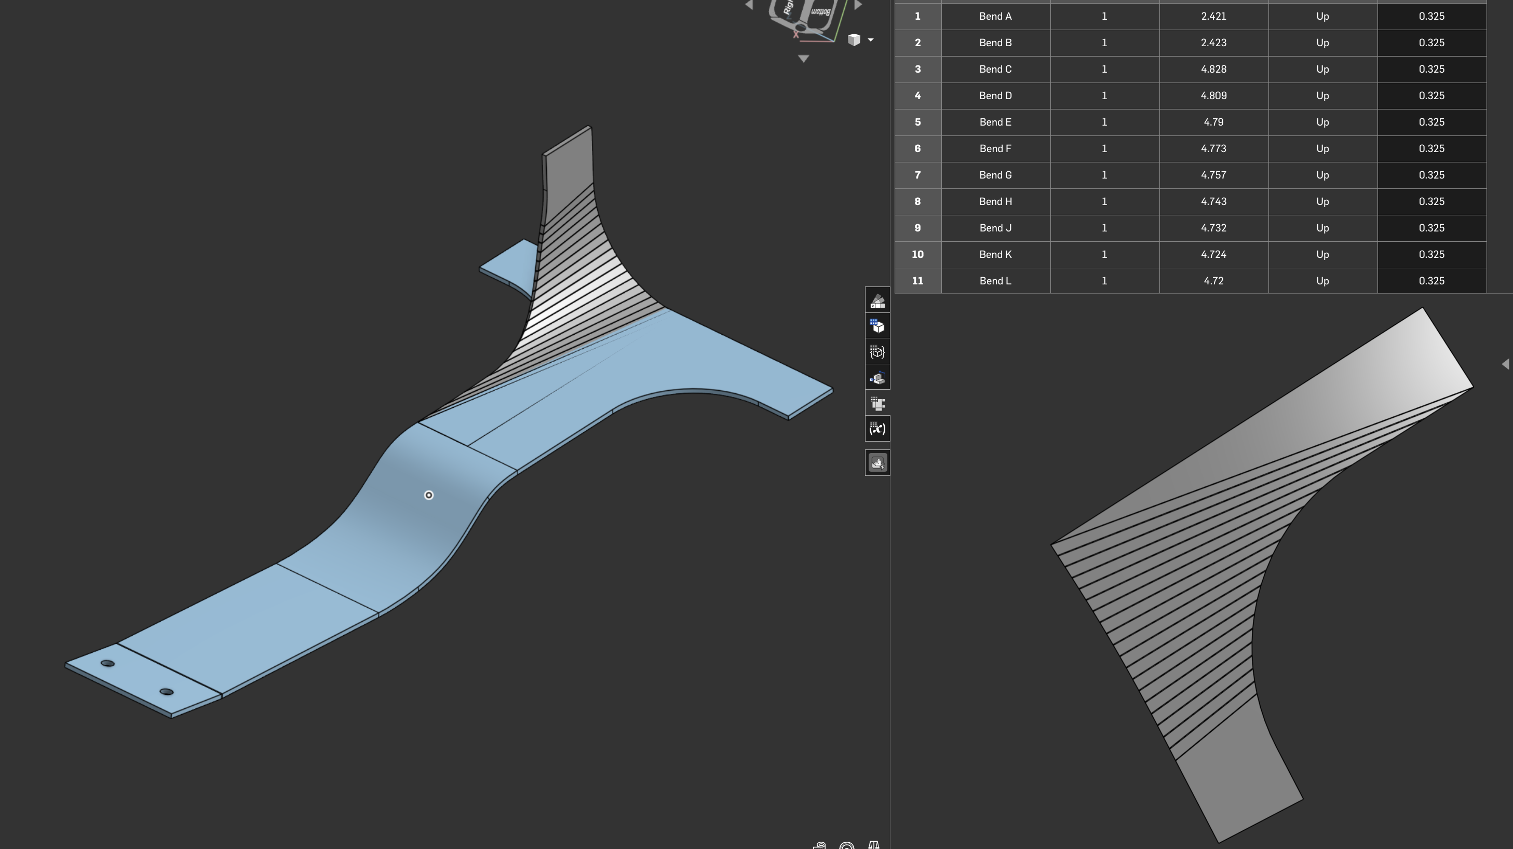Click the mate connector point on curved bend
The image size is (1513, 849).
tap(429, 496)
